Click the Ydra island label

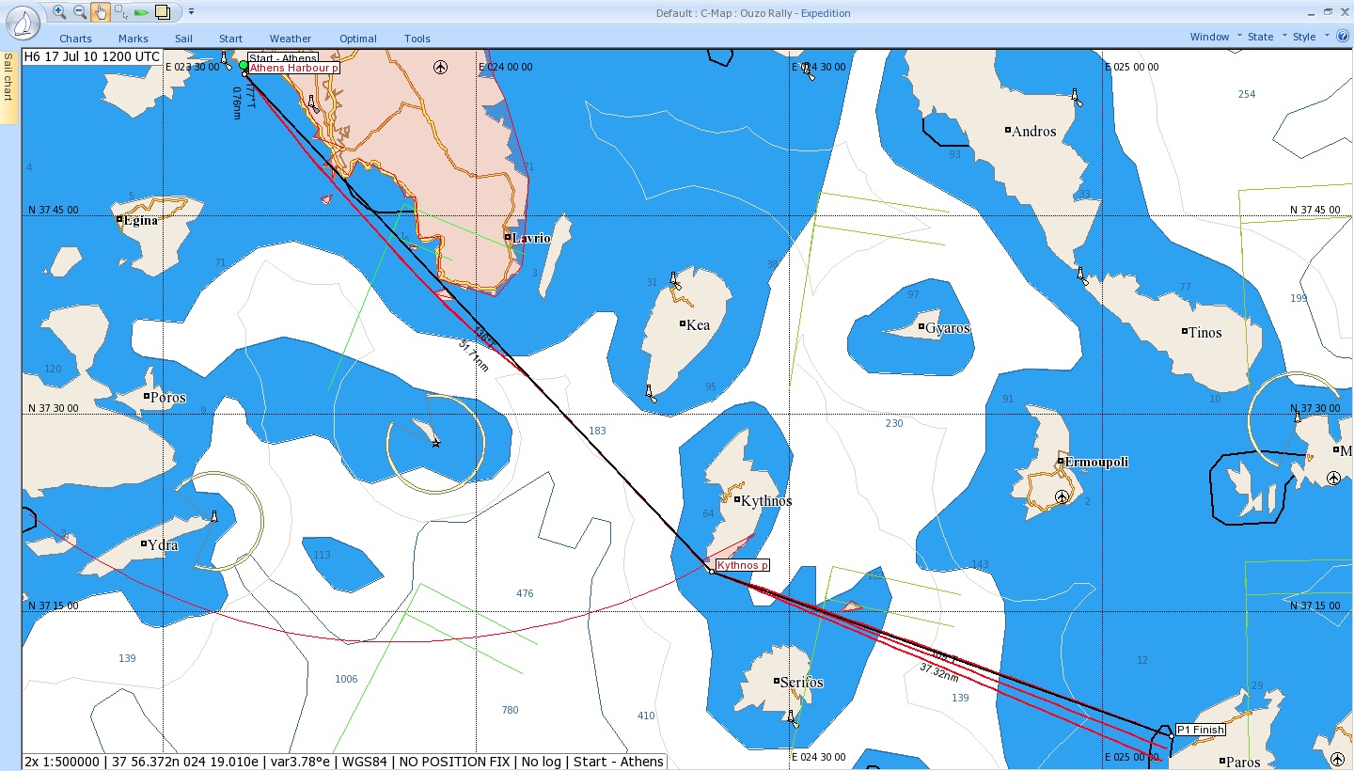(x=163, y=545)
